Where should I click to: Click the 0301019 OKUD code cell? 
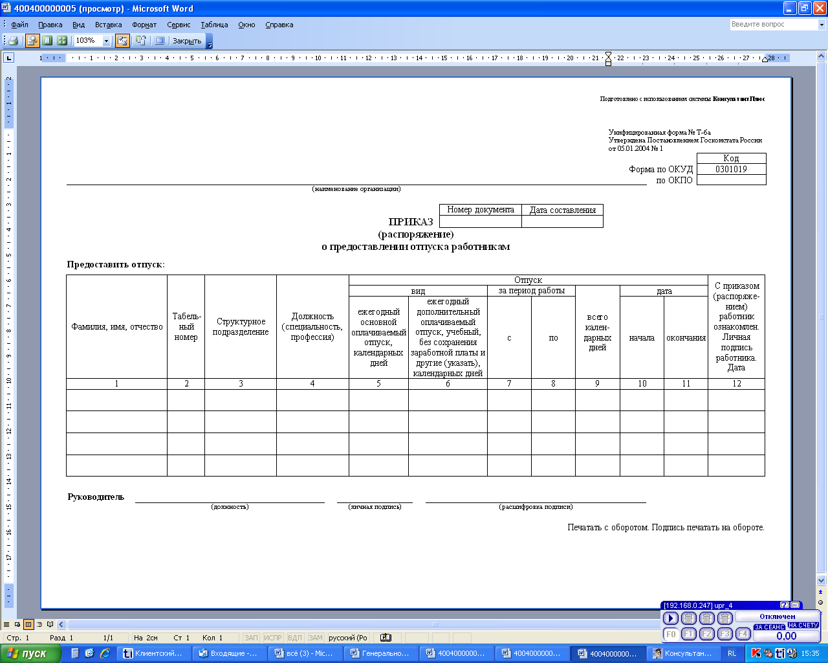(x=731, y=169)
